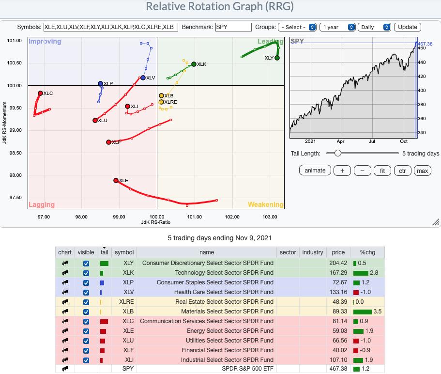Image resolution: width=441 pixels, height=374 pixels.
Task: Uncheck visible checkbox for XLRE
Action: [86, 302]
